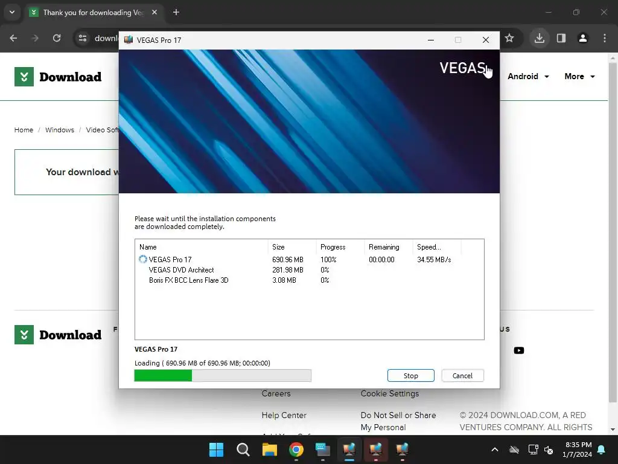The image size is (618, 464).
Task: Click the scrollbar down arrow in Chrome
Action: (x=612, y=430)
